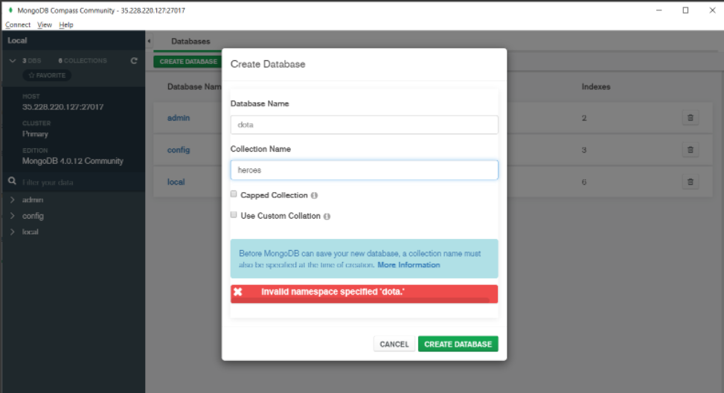Click the MongoDB leaf icon in title bar

click(10, 10)
